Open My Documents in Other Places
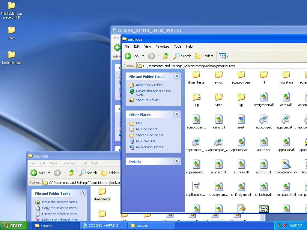The height and width of the screenshot is (230, 307). tap(147, 129)
